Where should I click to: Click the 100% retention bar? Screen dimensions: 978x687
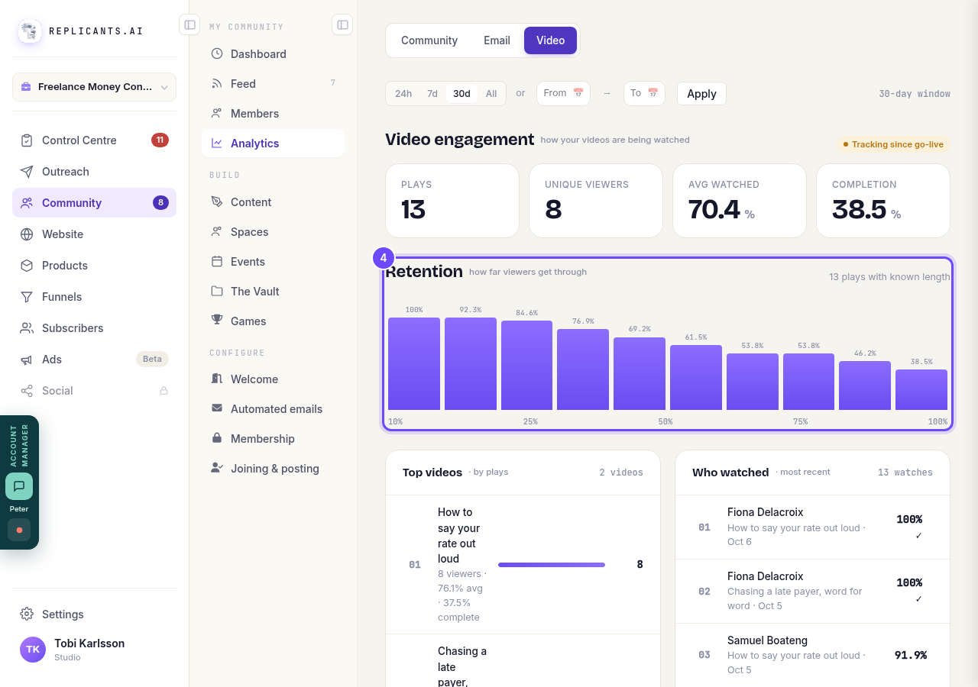[x=414, y=364]
